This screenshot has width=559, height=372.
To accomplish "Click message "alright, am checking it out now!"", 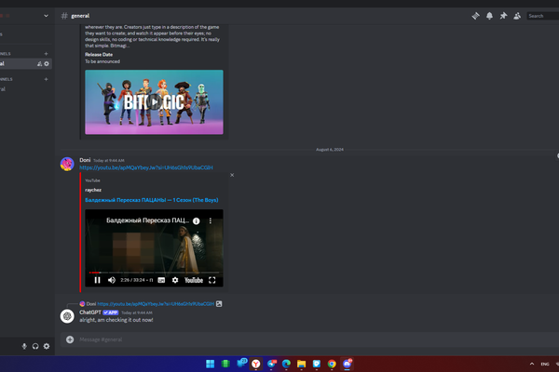I will pos(116,320).
